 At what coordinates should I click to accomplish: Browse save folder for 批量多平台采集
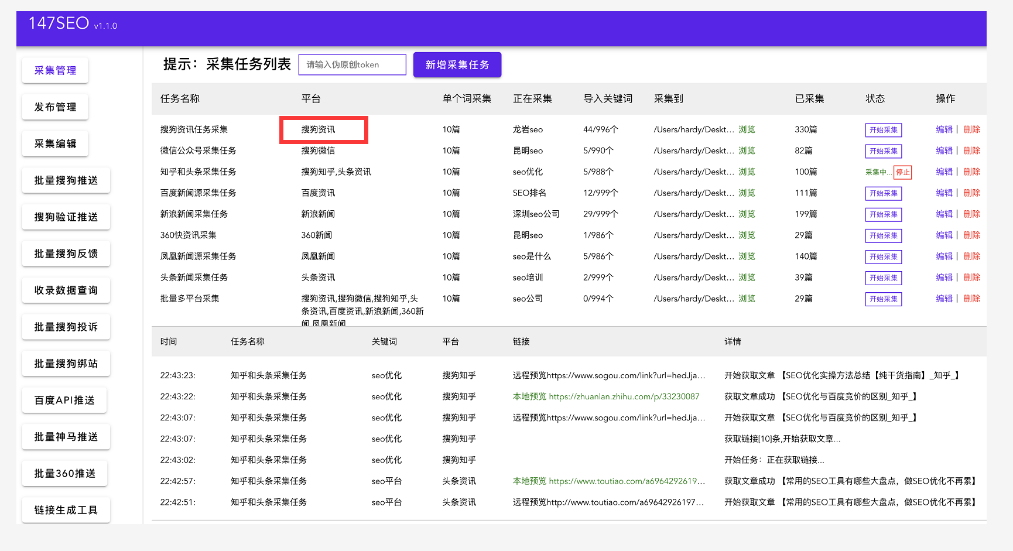747,298
